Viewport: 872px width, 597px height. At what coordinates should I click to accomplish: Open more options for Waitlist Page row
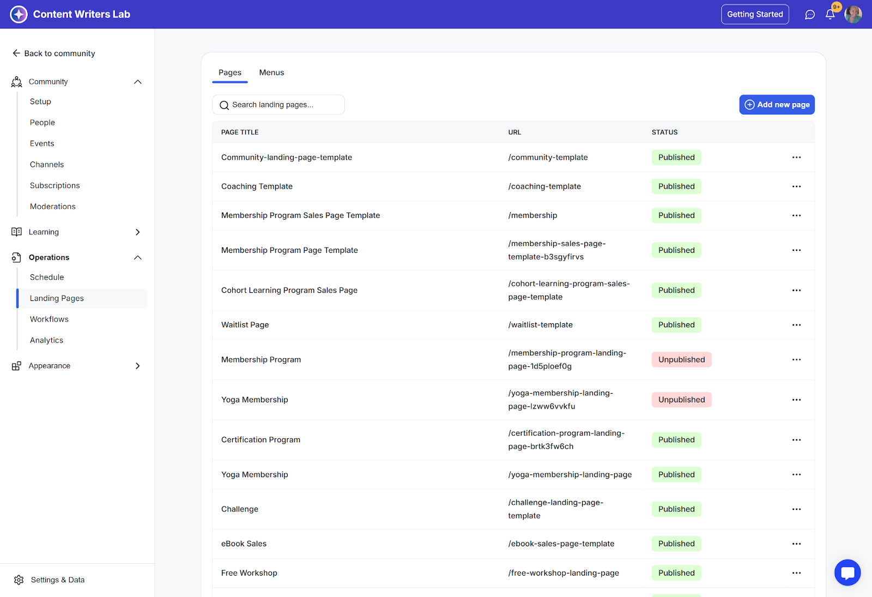[x=796, y=325]
